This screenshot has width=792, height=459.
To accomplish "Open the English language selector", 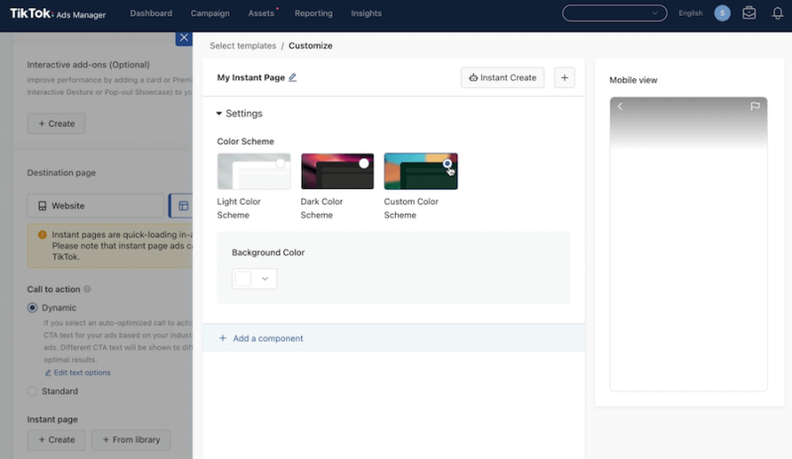I will click(x=690, y=13).
